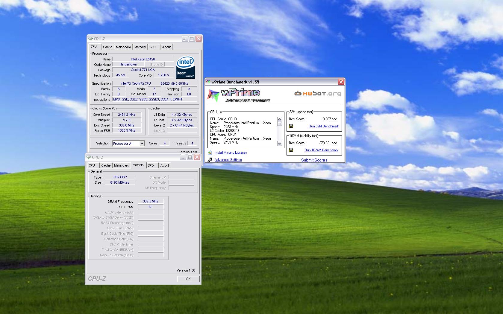Image resolution: width=503 pixels, height=314 pixels.
Task: Click the Install Missing Libraries icon
Action: (210, 153)
